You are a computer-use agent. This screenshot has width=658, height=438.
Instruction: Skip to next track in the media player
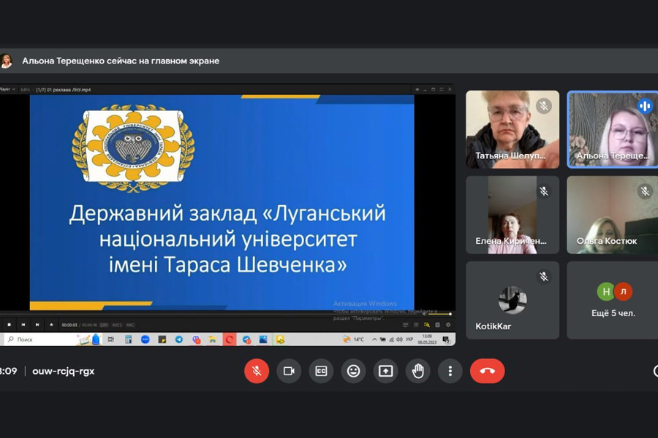tap(37, 325)
